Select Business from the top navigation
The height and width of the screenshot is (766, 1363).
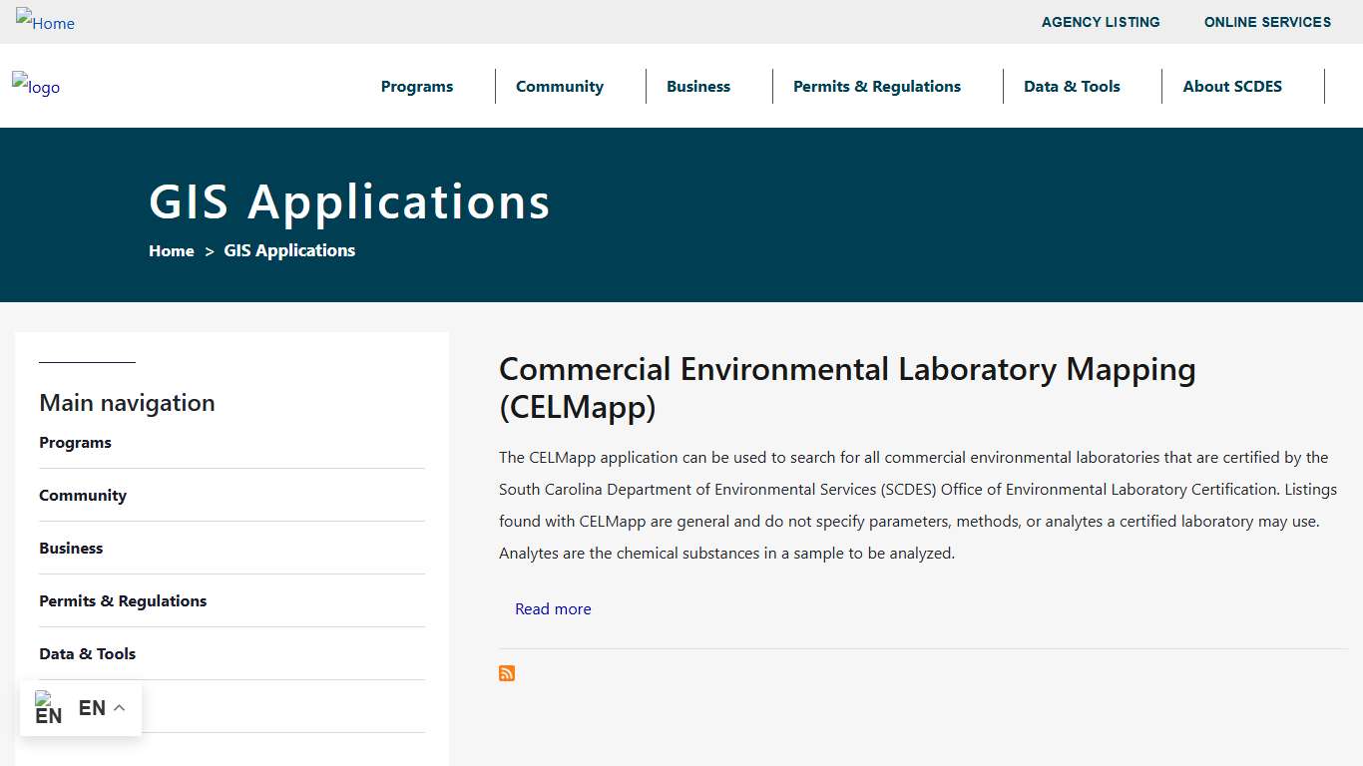click(697, 87)
